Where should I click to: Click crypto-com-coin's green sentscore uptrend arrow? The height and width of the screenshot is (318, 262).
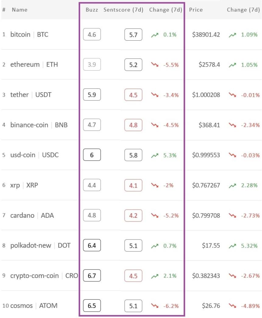tap(155, 276)
